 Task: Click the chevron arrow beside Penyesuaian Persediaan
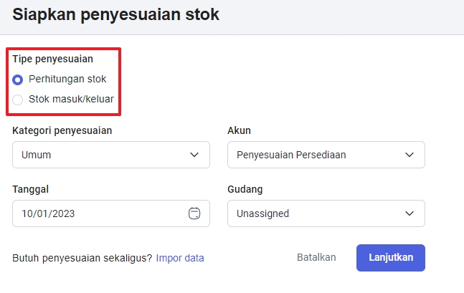click(x=409, y=155)
